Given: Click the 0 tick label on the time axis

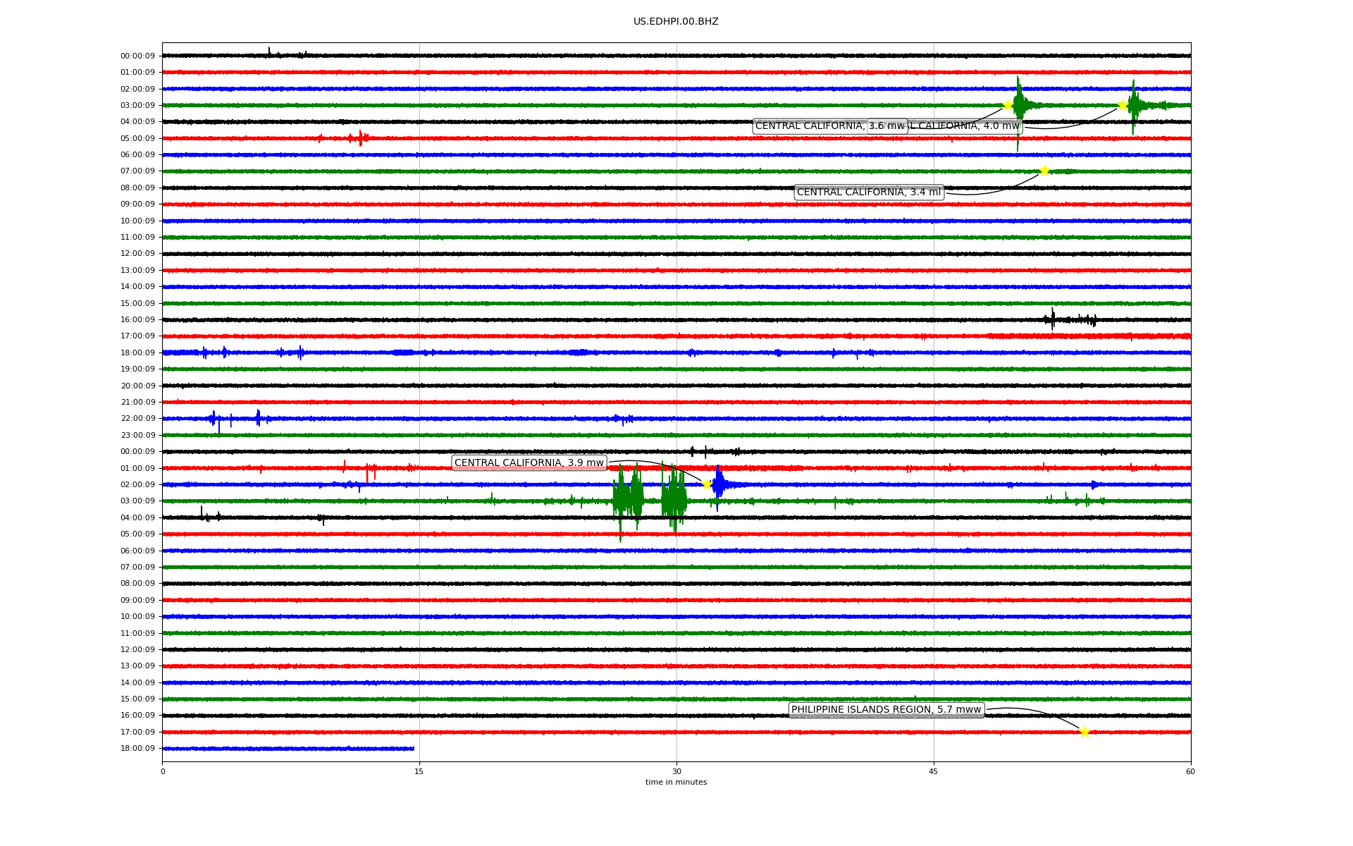Looking at the screenshot, I should coord(163,771).
